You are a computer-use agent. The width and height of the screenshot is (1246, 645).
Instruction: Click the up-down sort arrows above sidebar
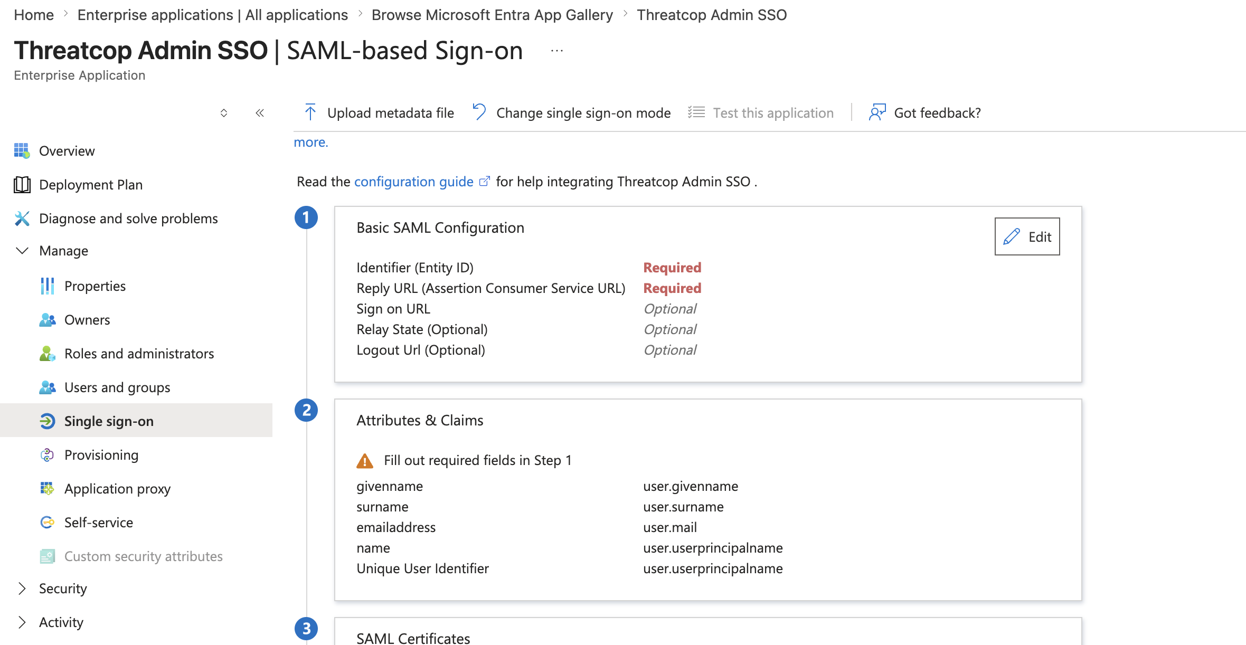pos(224,113)
